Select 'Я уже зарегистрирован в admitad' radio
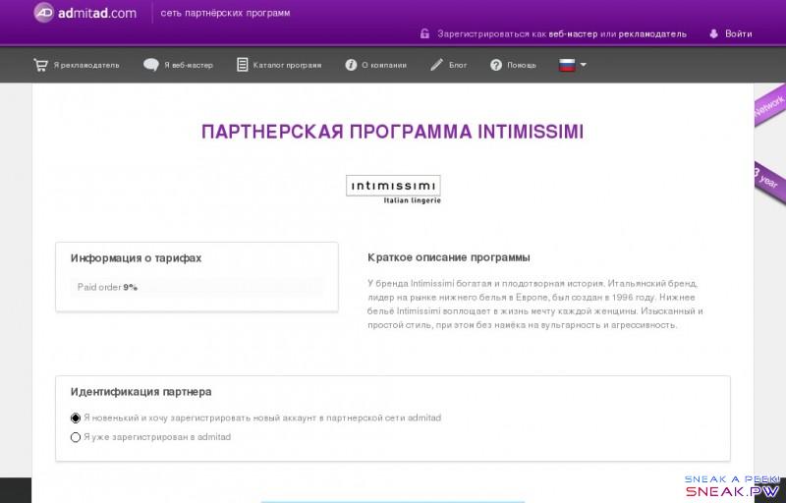The width and height of the screenshot is (786, 503). [76, 437]
